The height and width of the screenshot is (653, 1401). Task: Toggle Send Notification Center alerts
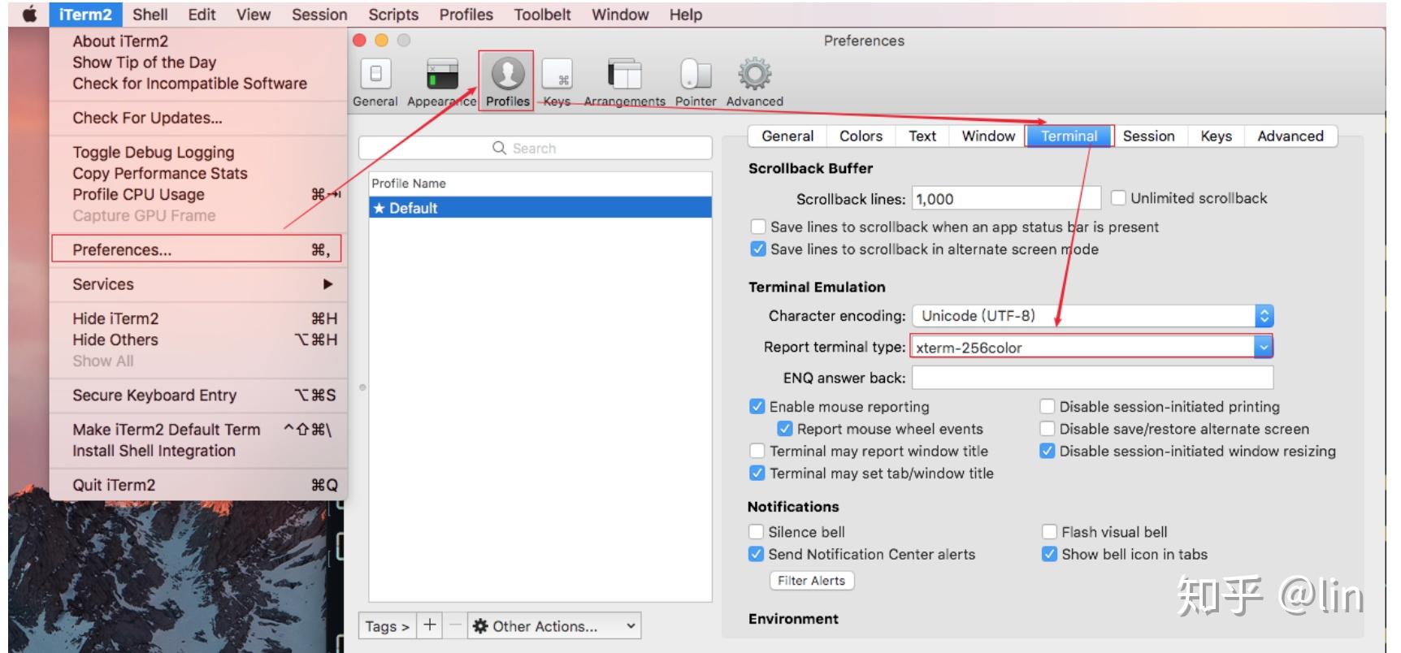click(757, 554)
